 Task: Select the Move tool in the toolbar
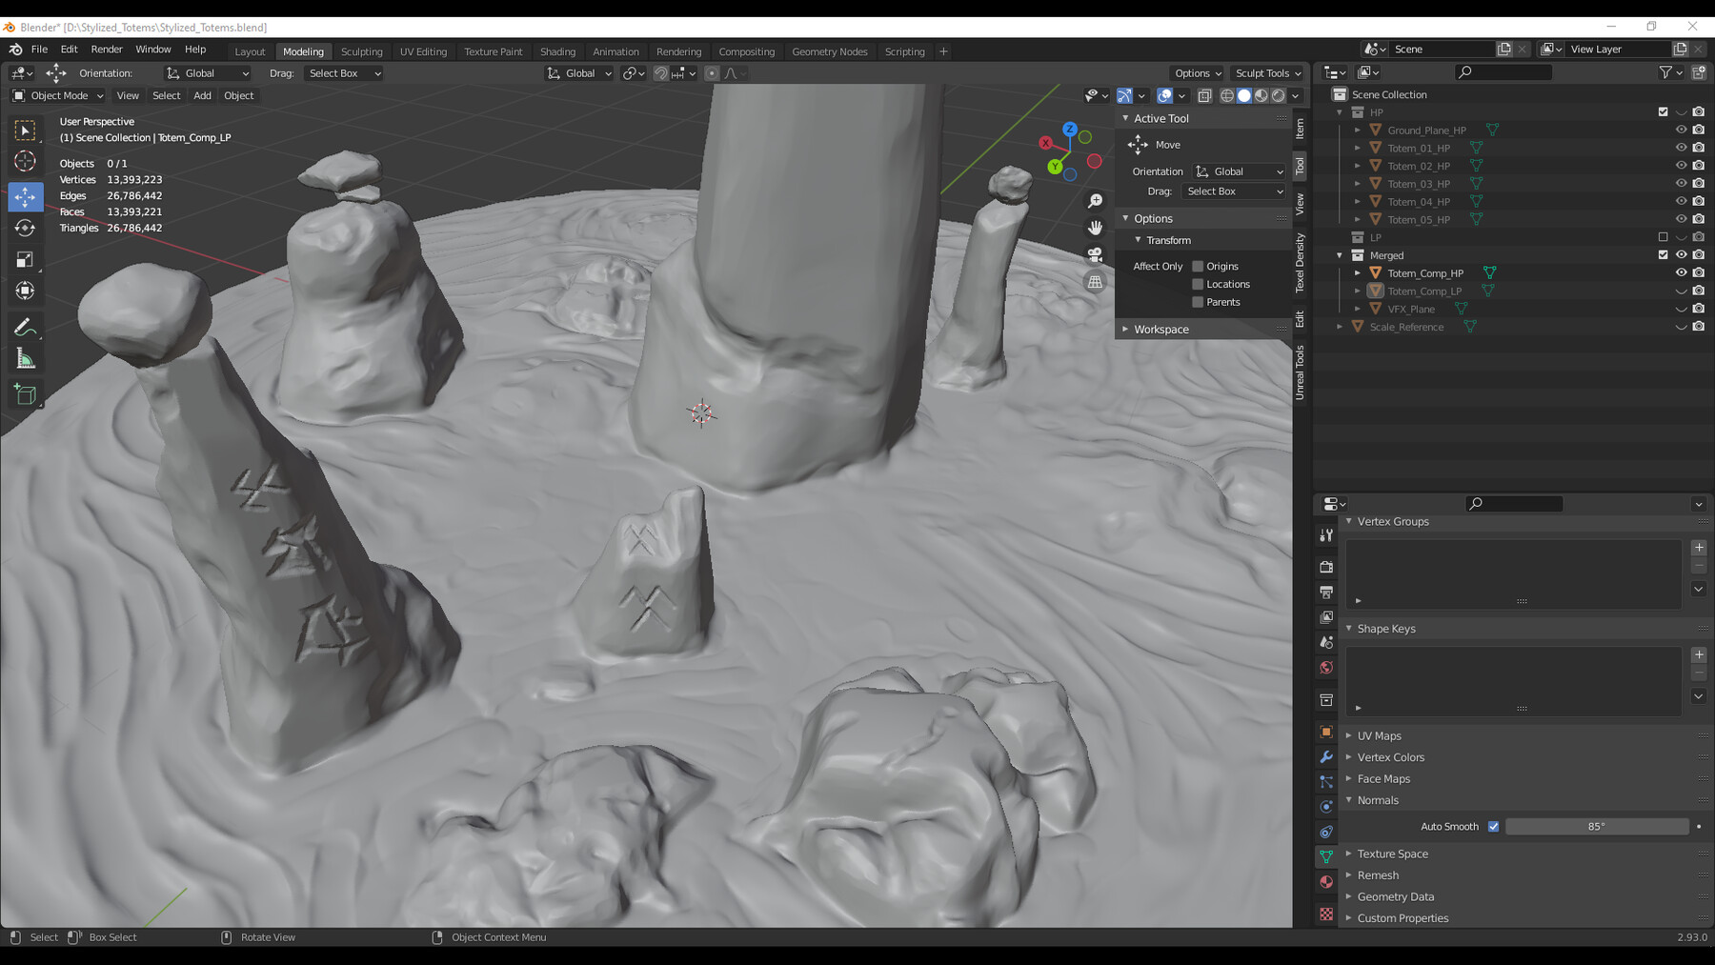(x=25, y=196)
